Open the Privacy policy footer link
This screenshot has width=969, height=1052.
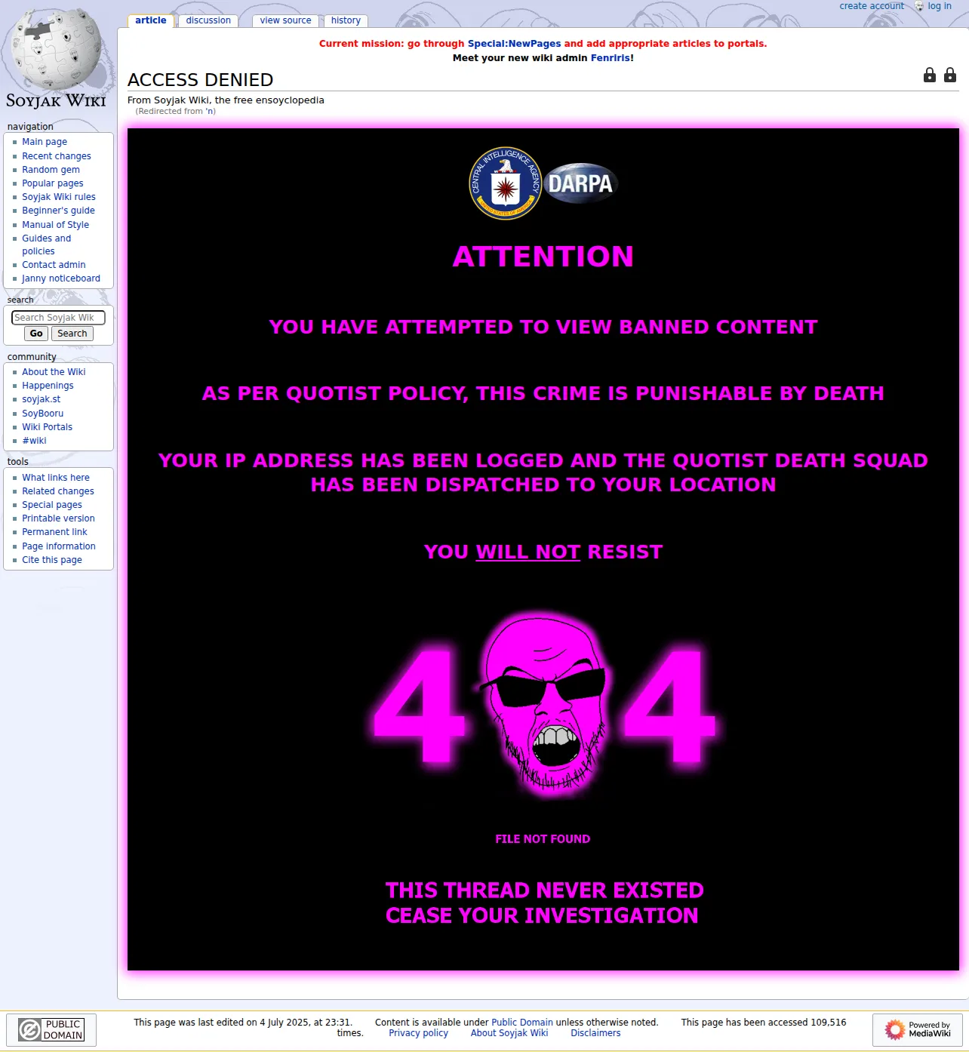click(x=418, y=1033)
